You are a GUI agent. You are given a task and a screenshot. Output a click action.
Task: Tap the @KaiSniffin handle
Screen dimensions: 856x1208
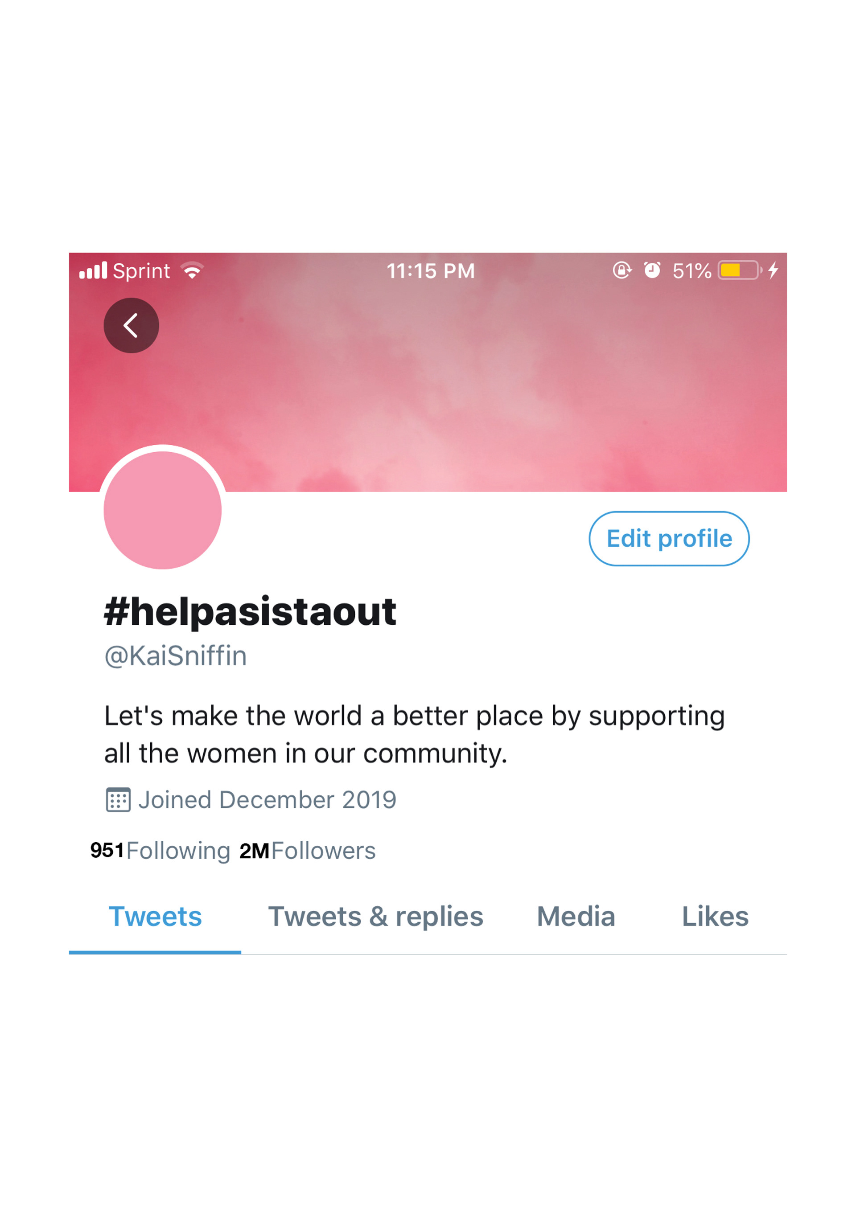[176, 656]
